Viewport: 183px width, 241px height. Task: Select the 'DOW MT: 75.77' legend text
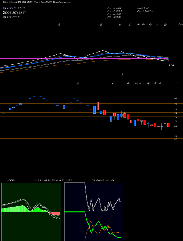click(x=16, y=13)
